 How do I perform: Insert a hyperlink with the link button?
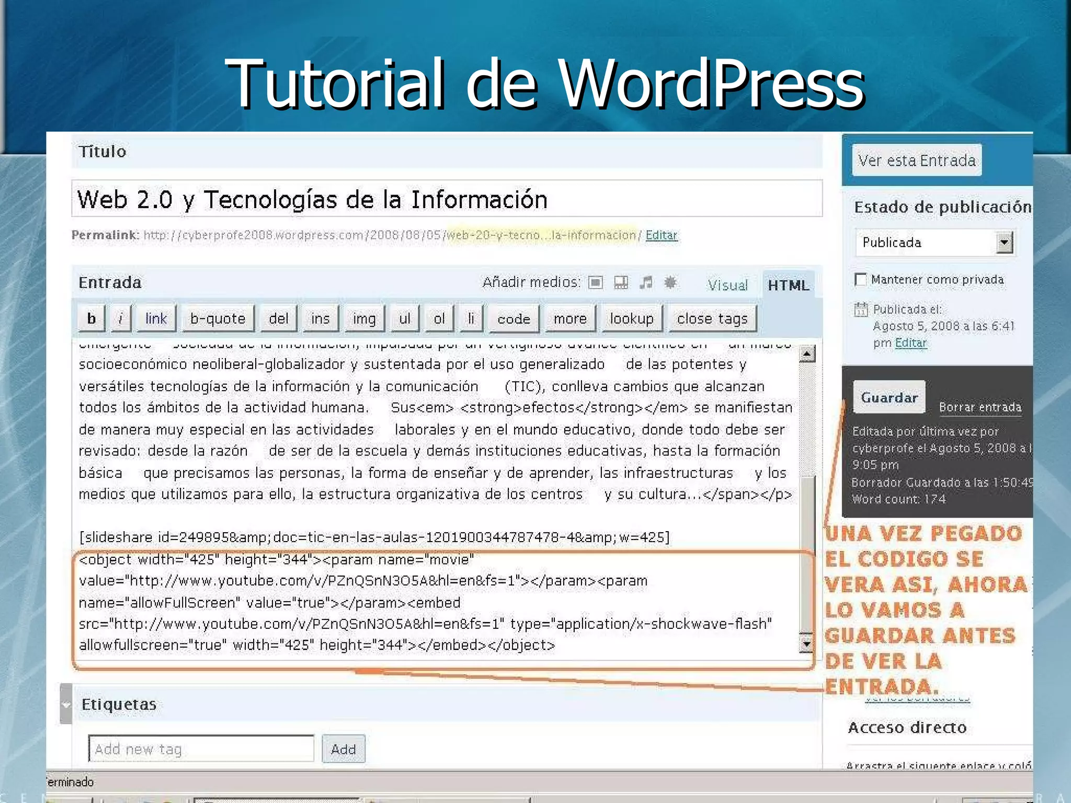coord(156,318)
